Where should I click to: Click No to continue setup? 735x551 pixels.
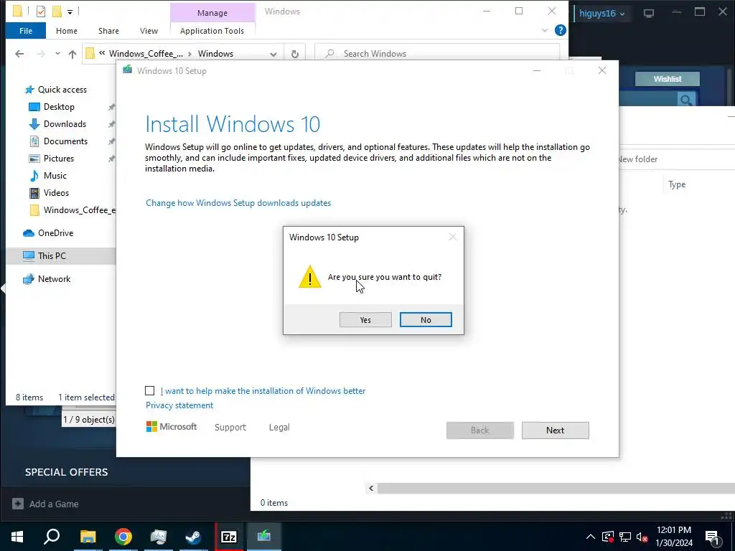[x=426, y=319]
